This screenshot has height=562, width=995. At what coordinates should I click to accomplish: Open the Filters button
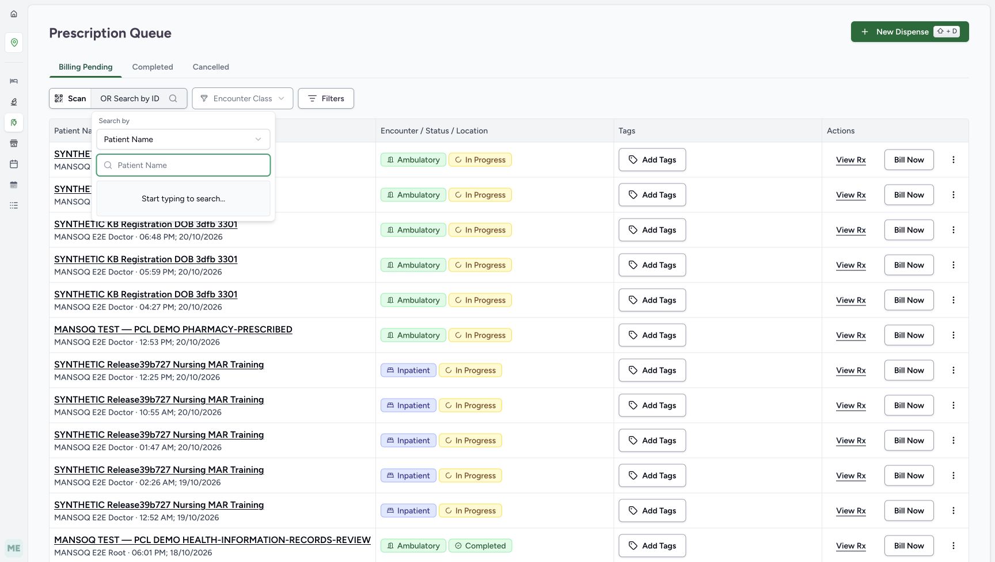tap(326, 98)
